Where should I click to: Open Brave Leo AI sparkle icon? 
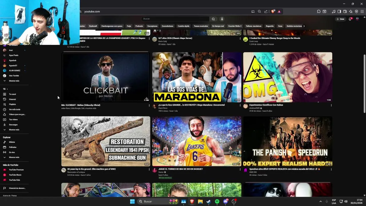351,11
